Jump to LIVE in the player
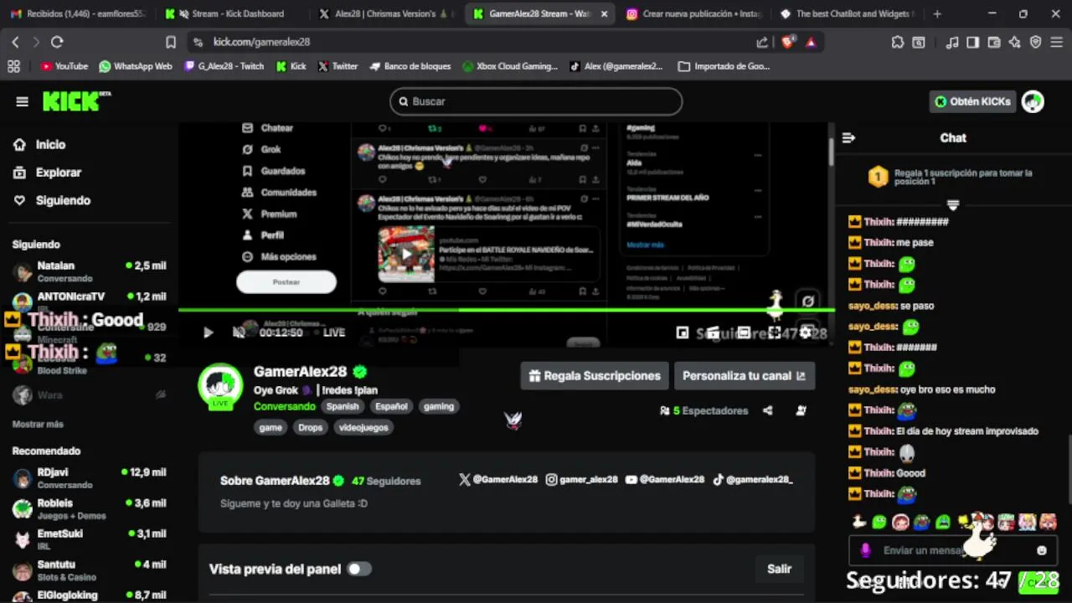1072x603 pixels. tap(334, 332)
